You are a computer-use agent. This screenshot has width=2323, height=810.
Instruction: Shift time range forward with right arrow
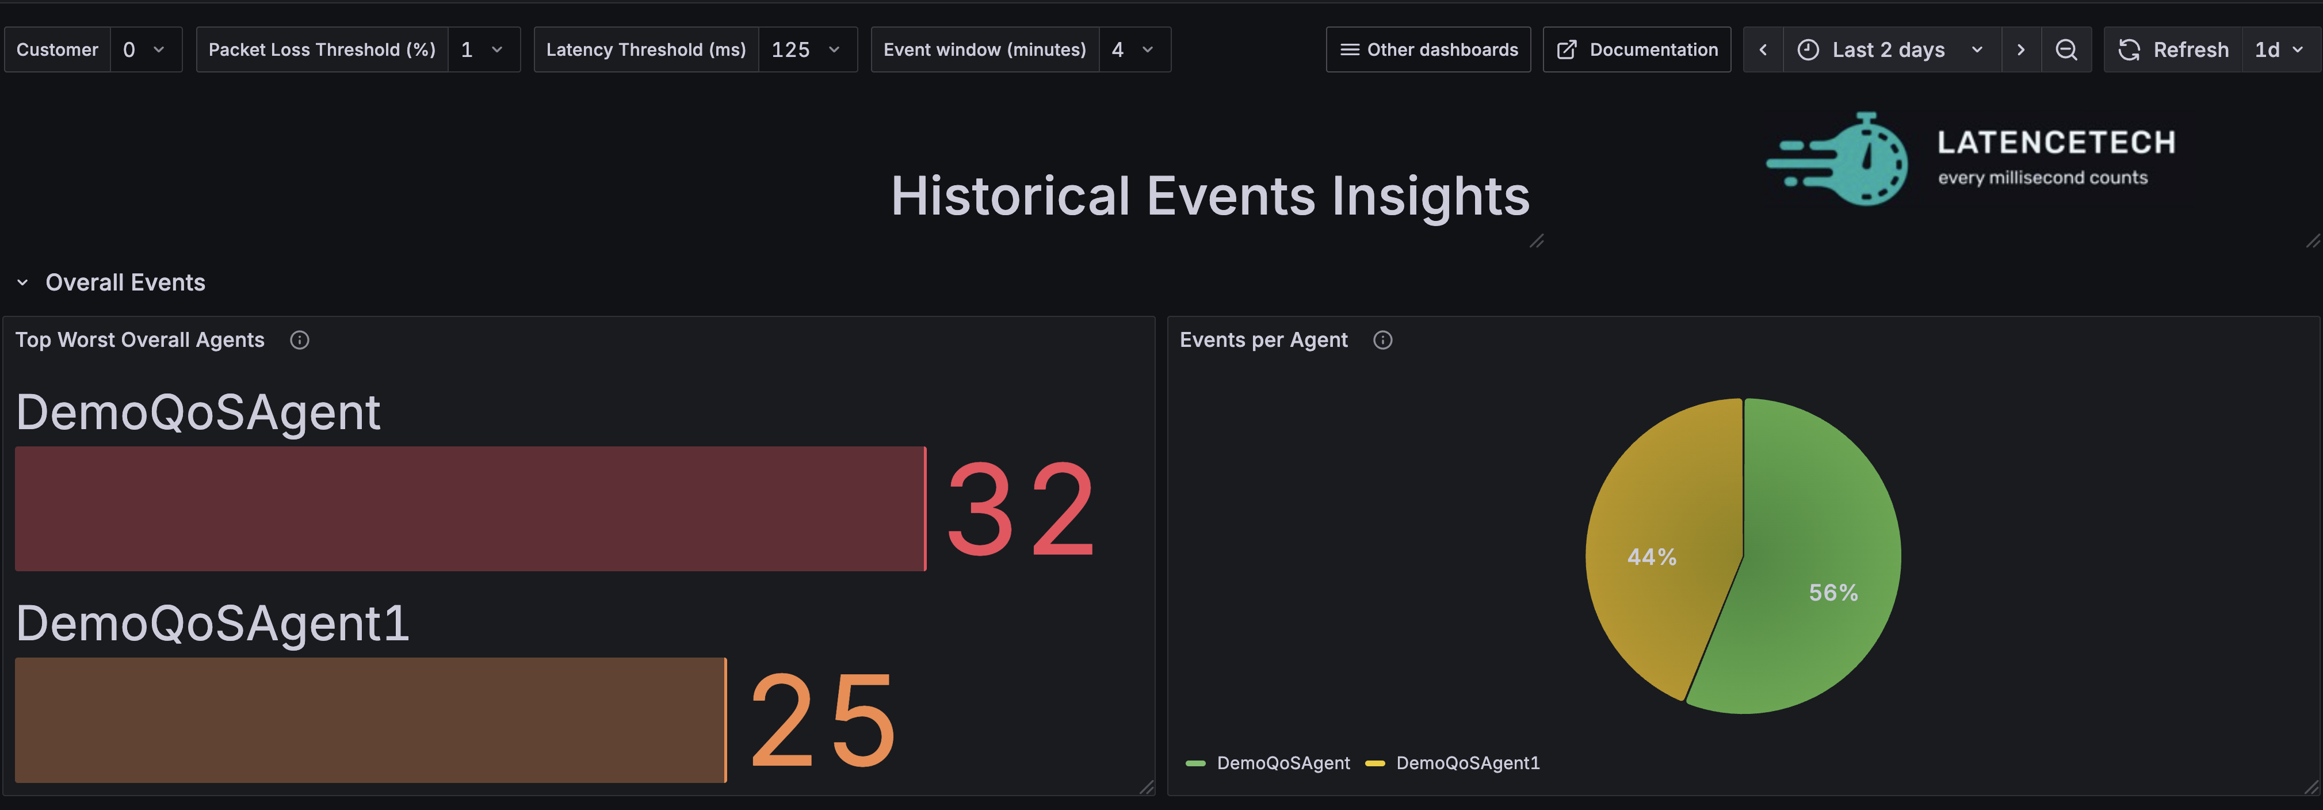coord(2021,49)
